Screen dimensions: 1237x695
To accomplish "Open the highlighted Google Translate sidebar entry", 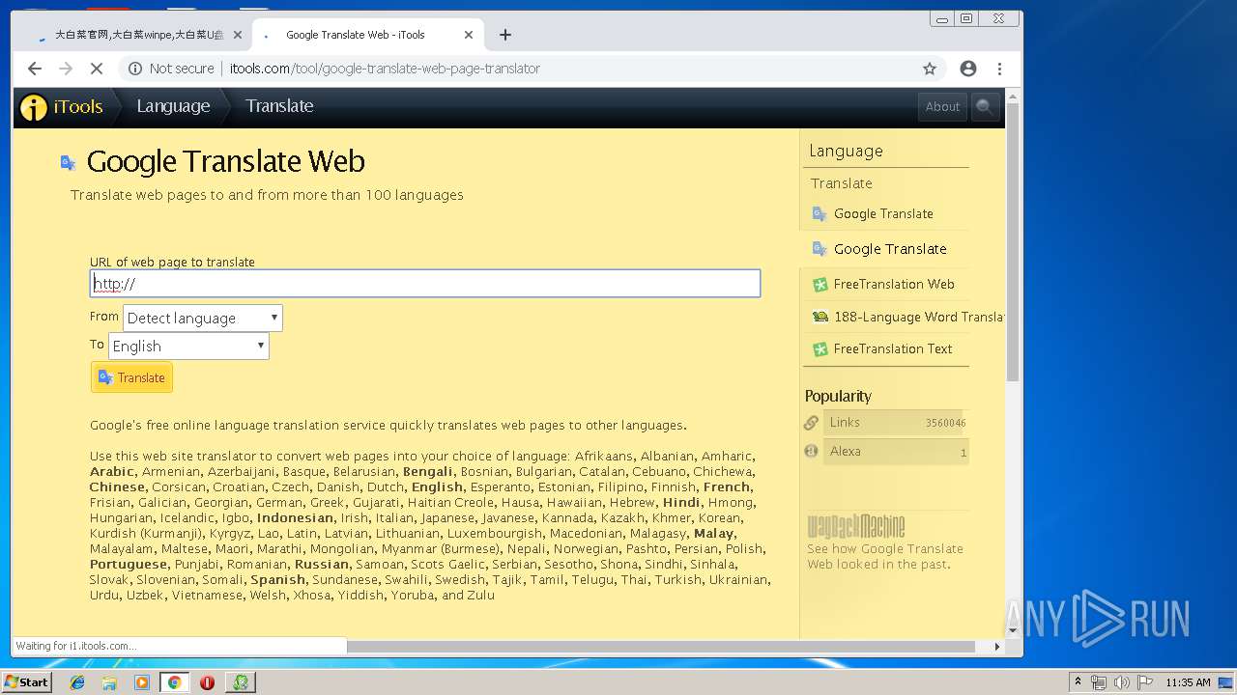I will coord(890,249).
